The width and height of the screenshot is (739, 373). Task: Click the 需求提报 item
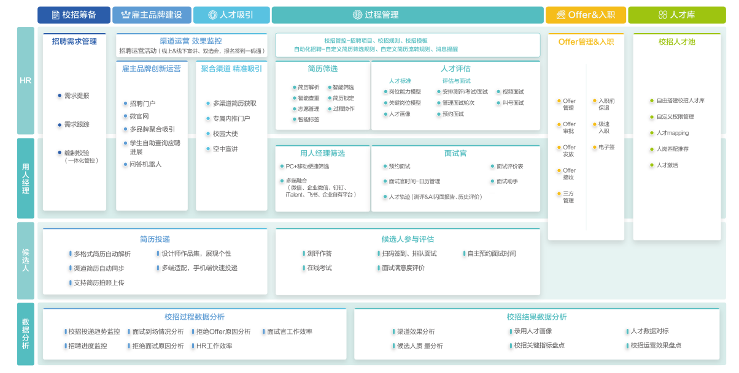(77, 96)
